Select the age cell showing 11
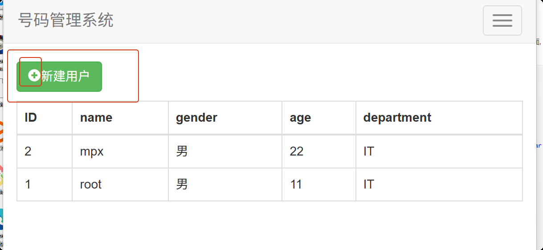The width and height of the screenshot is (543, 250). [296, 184]
